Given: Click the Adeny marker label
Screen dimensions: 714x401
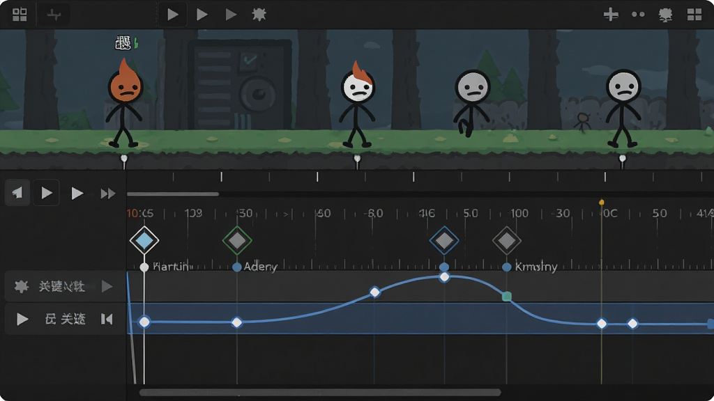Looking at the screenshot, I should (x=261, y=267).
